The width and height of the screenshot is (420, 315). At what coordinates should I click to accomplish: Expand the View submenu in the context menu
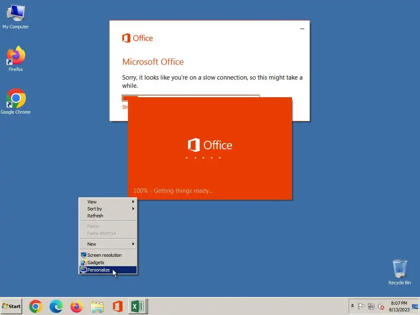[x=108, y=202]
